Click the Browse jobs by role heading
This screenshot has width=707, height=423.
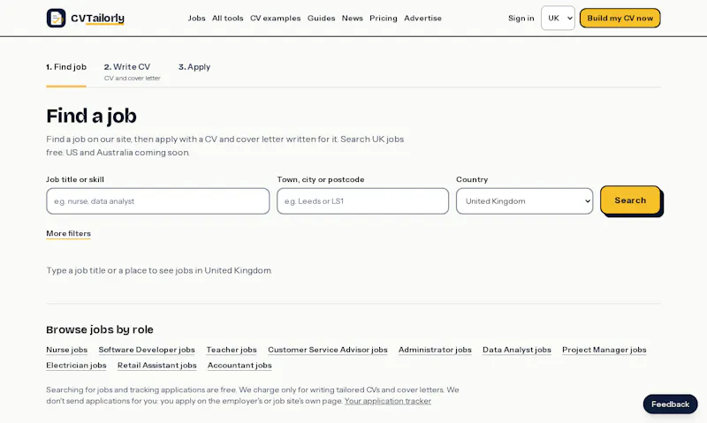click(100, 329)
